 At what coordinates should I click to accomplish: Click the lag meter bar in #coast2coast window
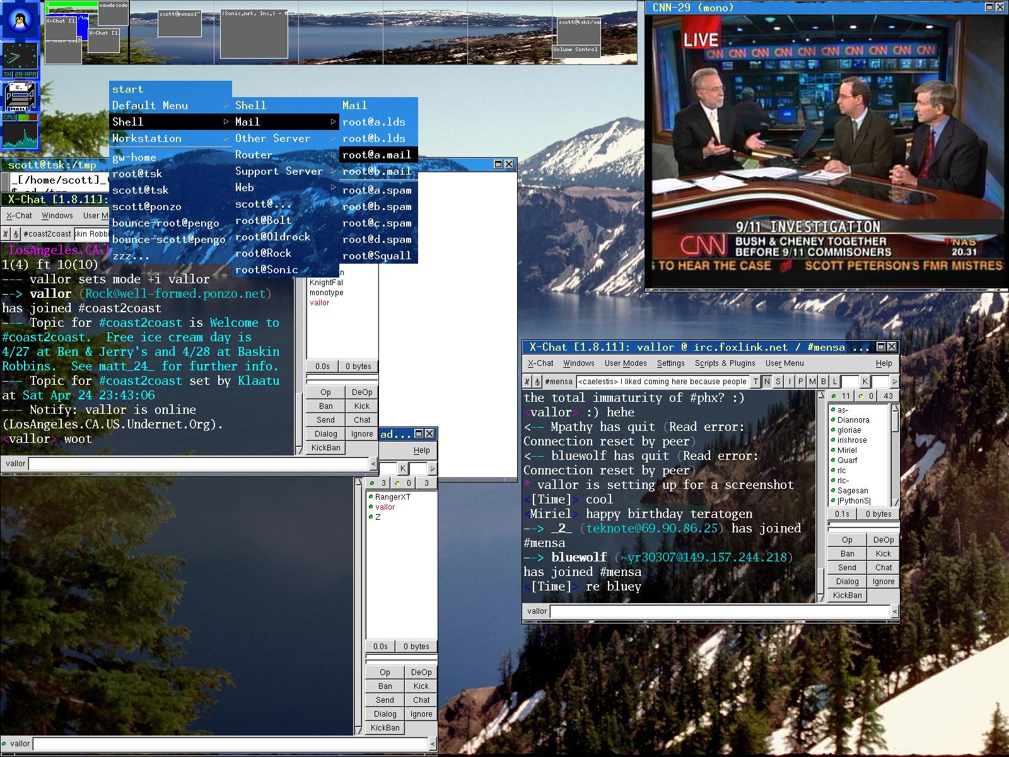(x=342, y=378)
